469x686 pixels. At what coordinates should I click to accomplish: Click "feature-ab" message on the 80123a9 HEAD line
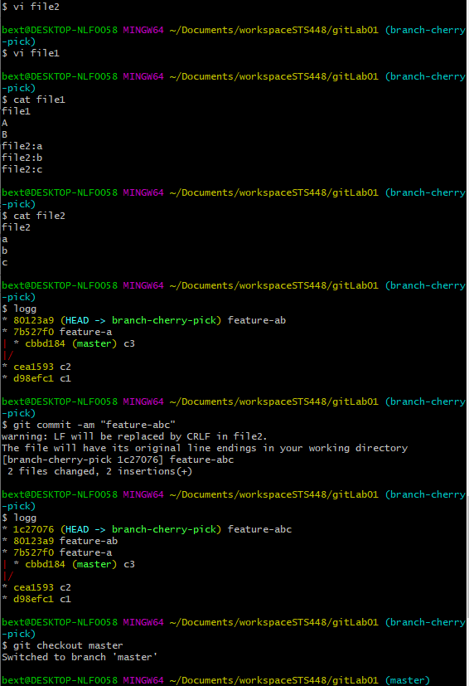257,320
